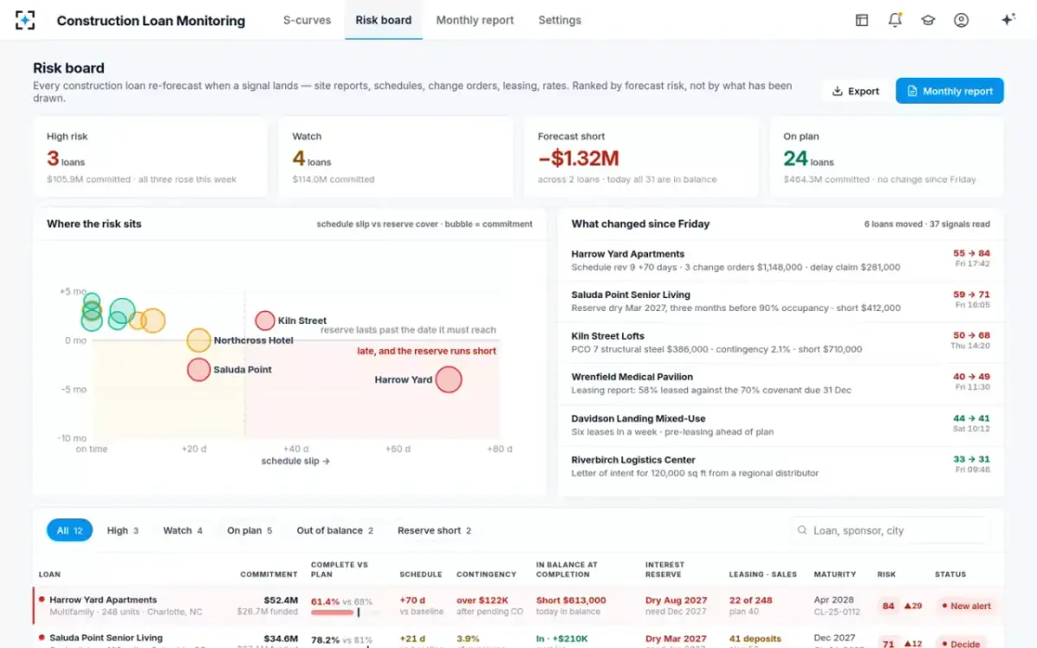Open the layout panel icon
The width and height of the screenshot is (1037, 648).
[x=862, y=20]
